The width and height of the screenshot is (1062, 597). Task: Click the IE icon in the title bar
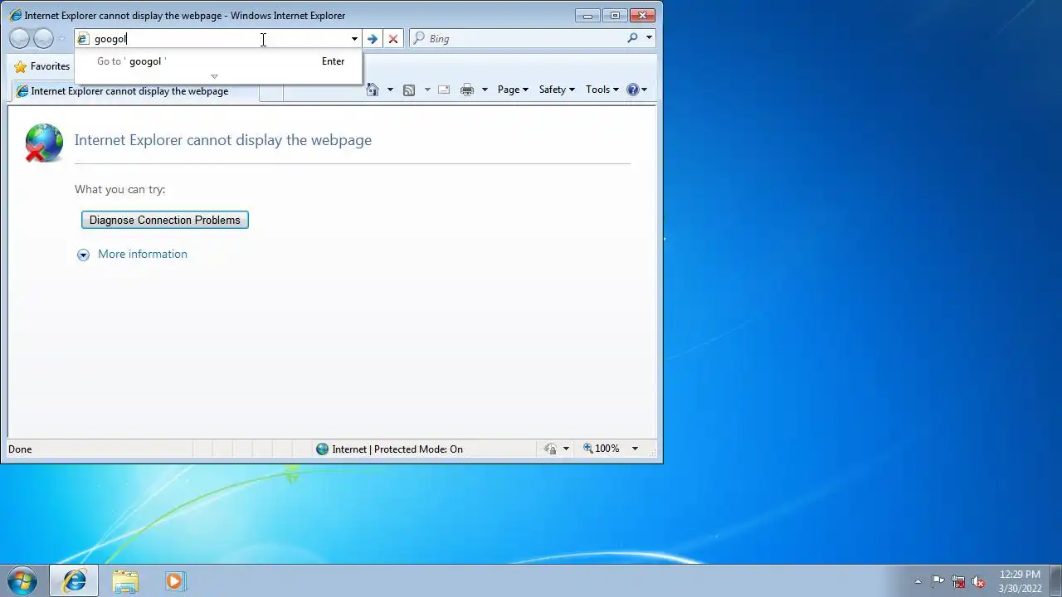(x=15, y=15)
